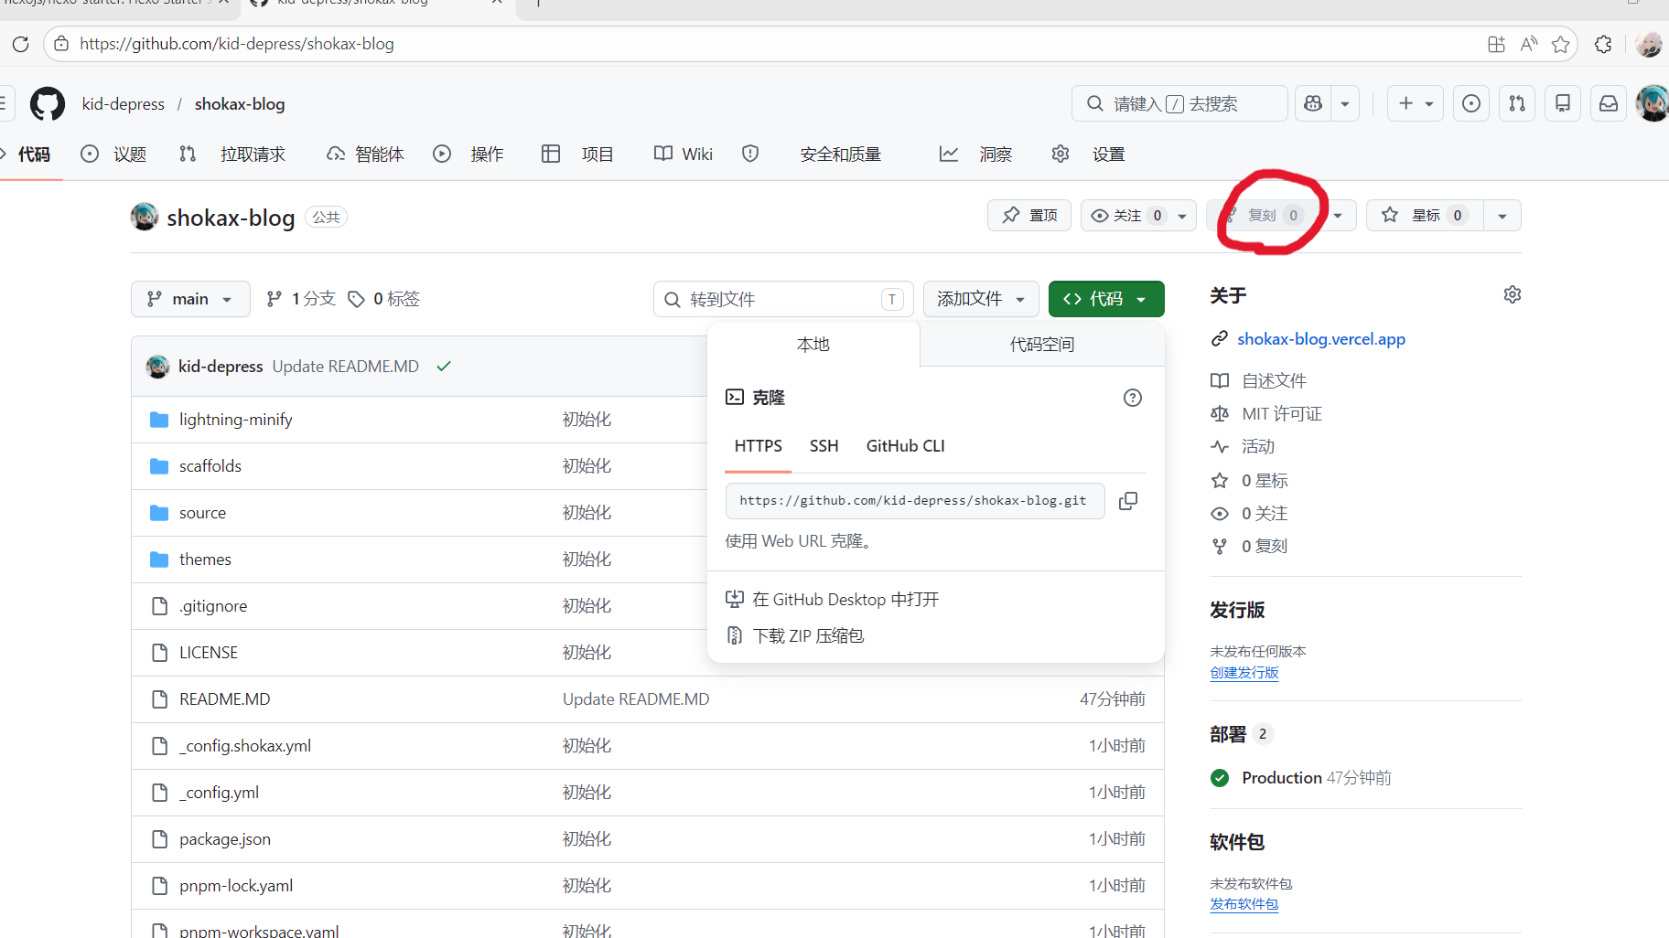Expand the main branch dropdown
1669x938 pixels.
[190, 299]
